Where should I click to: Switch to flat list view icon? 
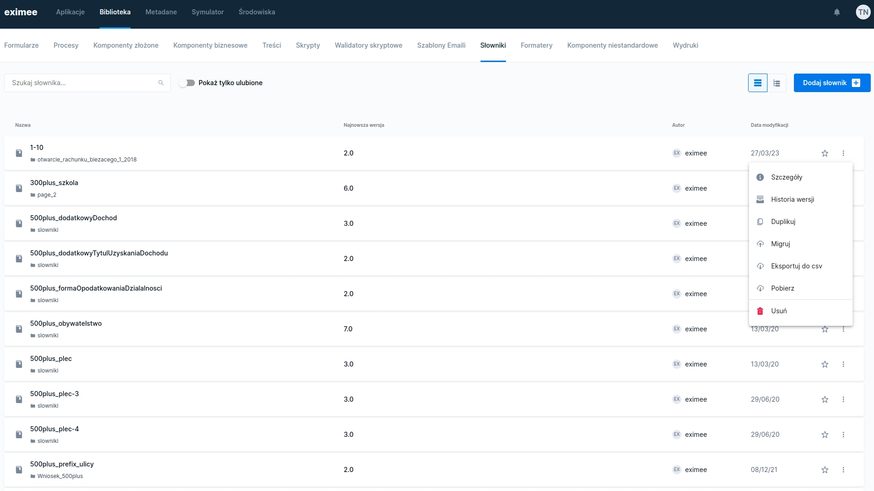757,83
